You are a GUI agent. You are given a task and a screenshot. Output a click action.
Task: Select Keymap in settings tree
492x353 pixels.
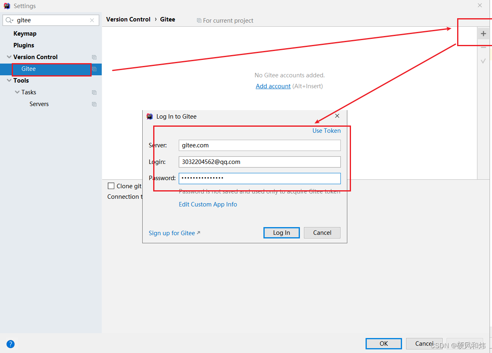25,34
